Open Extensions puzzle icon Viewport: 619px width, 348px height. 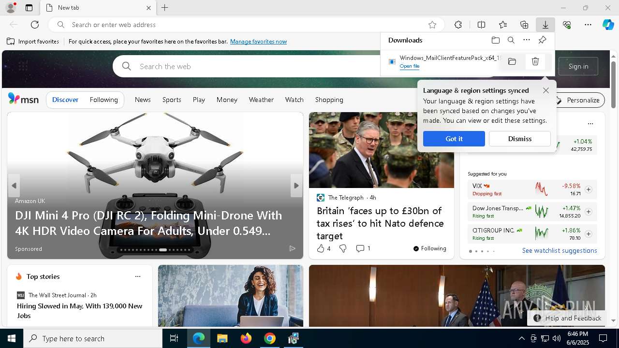click(458, 25)
